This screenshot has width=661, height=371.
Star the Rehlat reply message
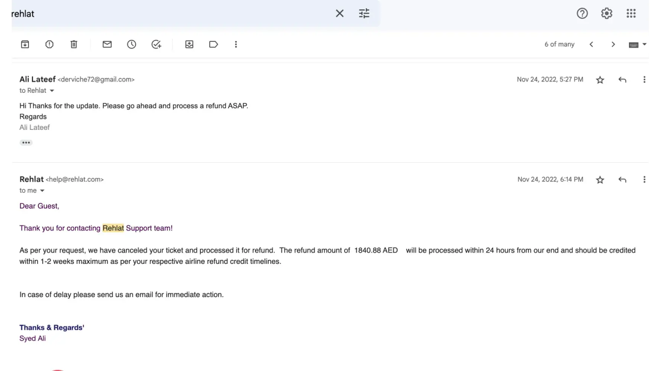[x=600, y=180]
